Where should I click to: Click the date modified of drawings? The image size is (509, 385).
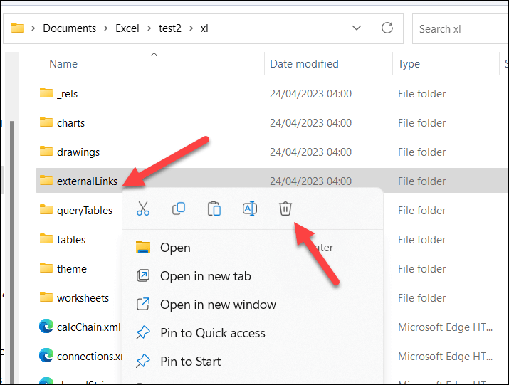coord(310,152)
